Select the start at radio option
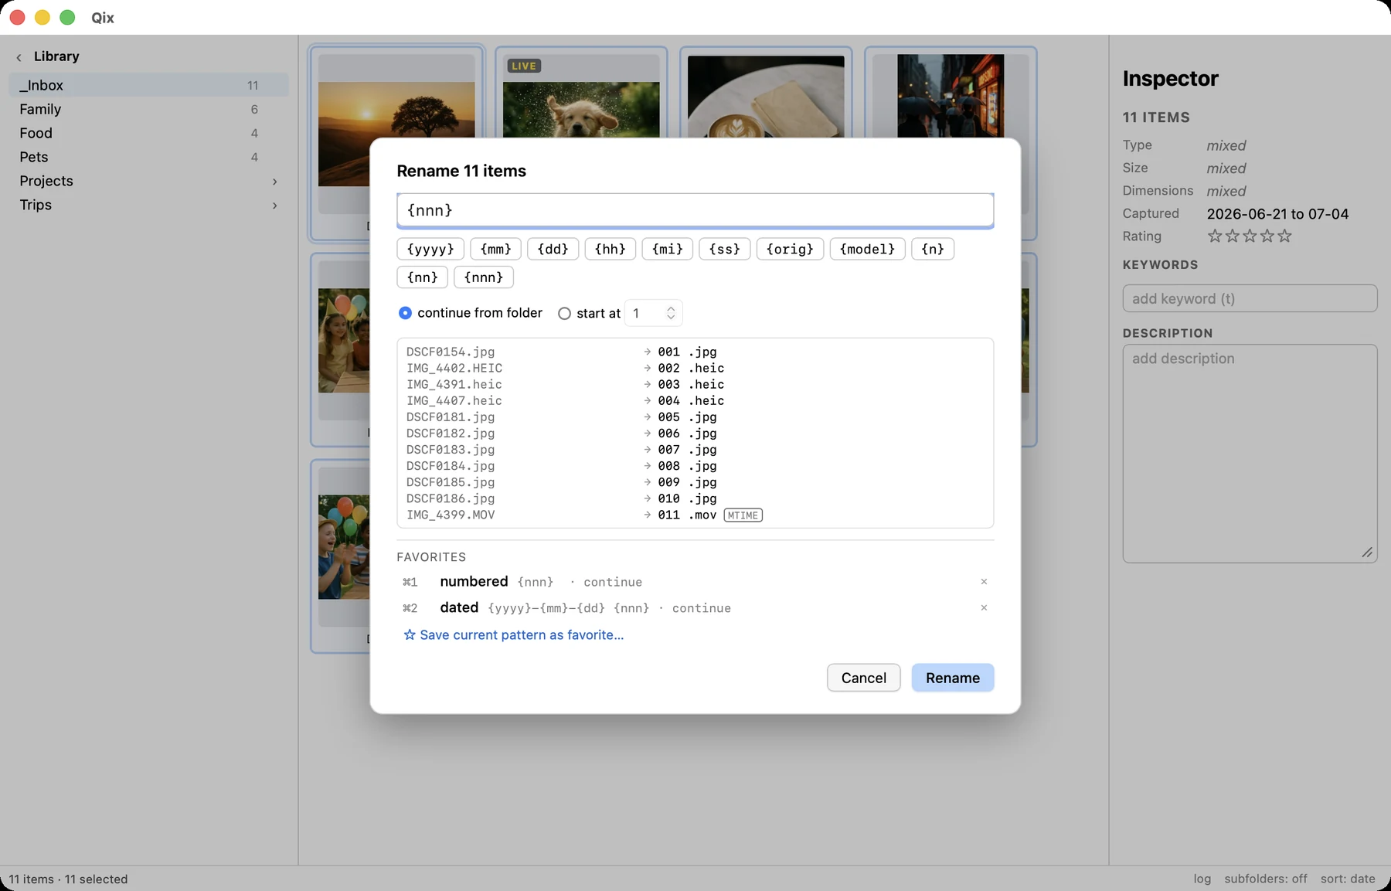This screenshot has width=1391, height=891. point(564,313)
